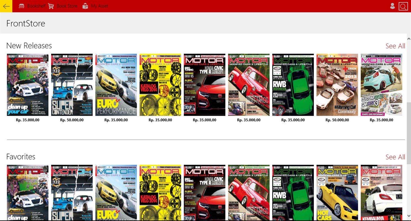This screenshot has height=221, width=411.
Task: Click the price under 'Katalog Velg 2014' cover
Action: pos(160,120)
